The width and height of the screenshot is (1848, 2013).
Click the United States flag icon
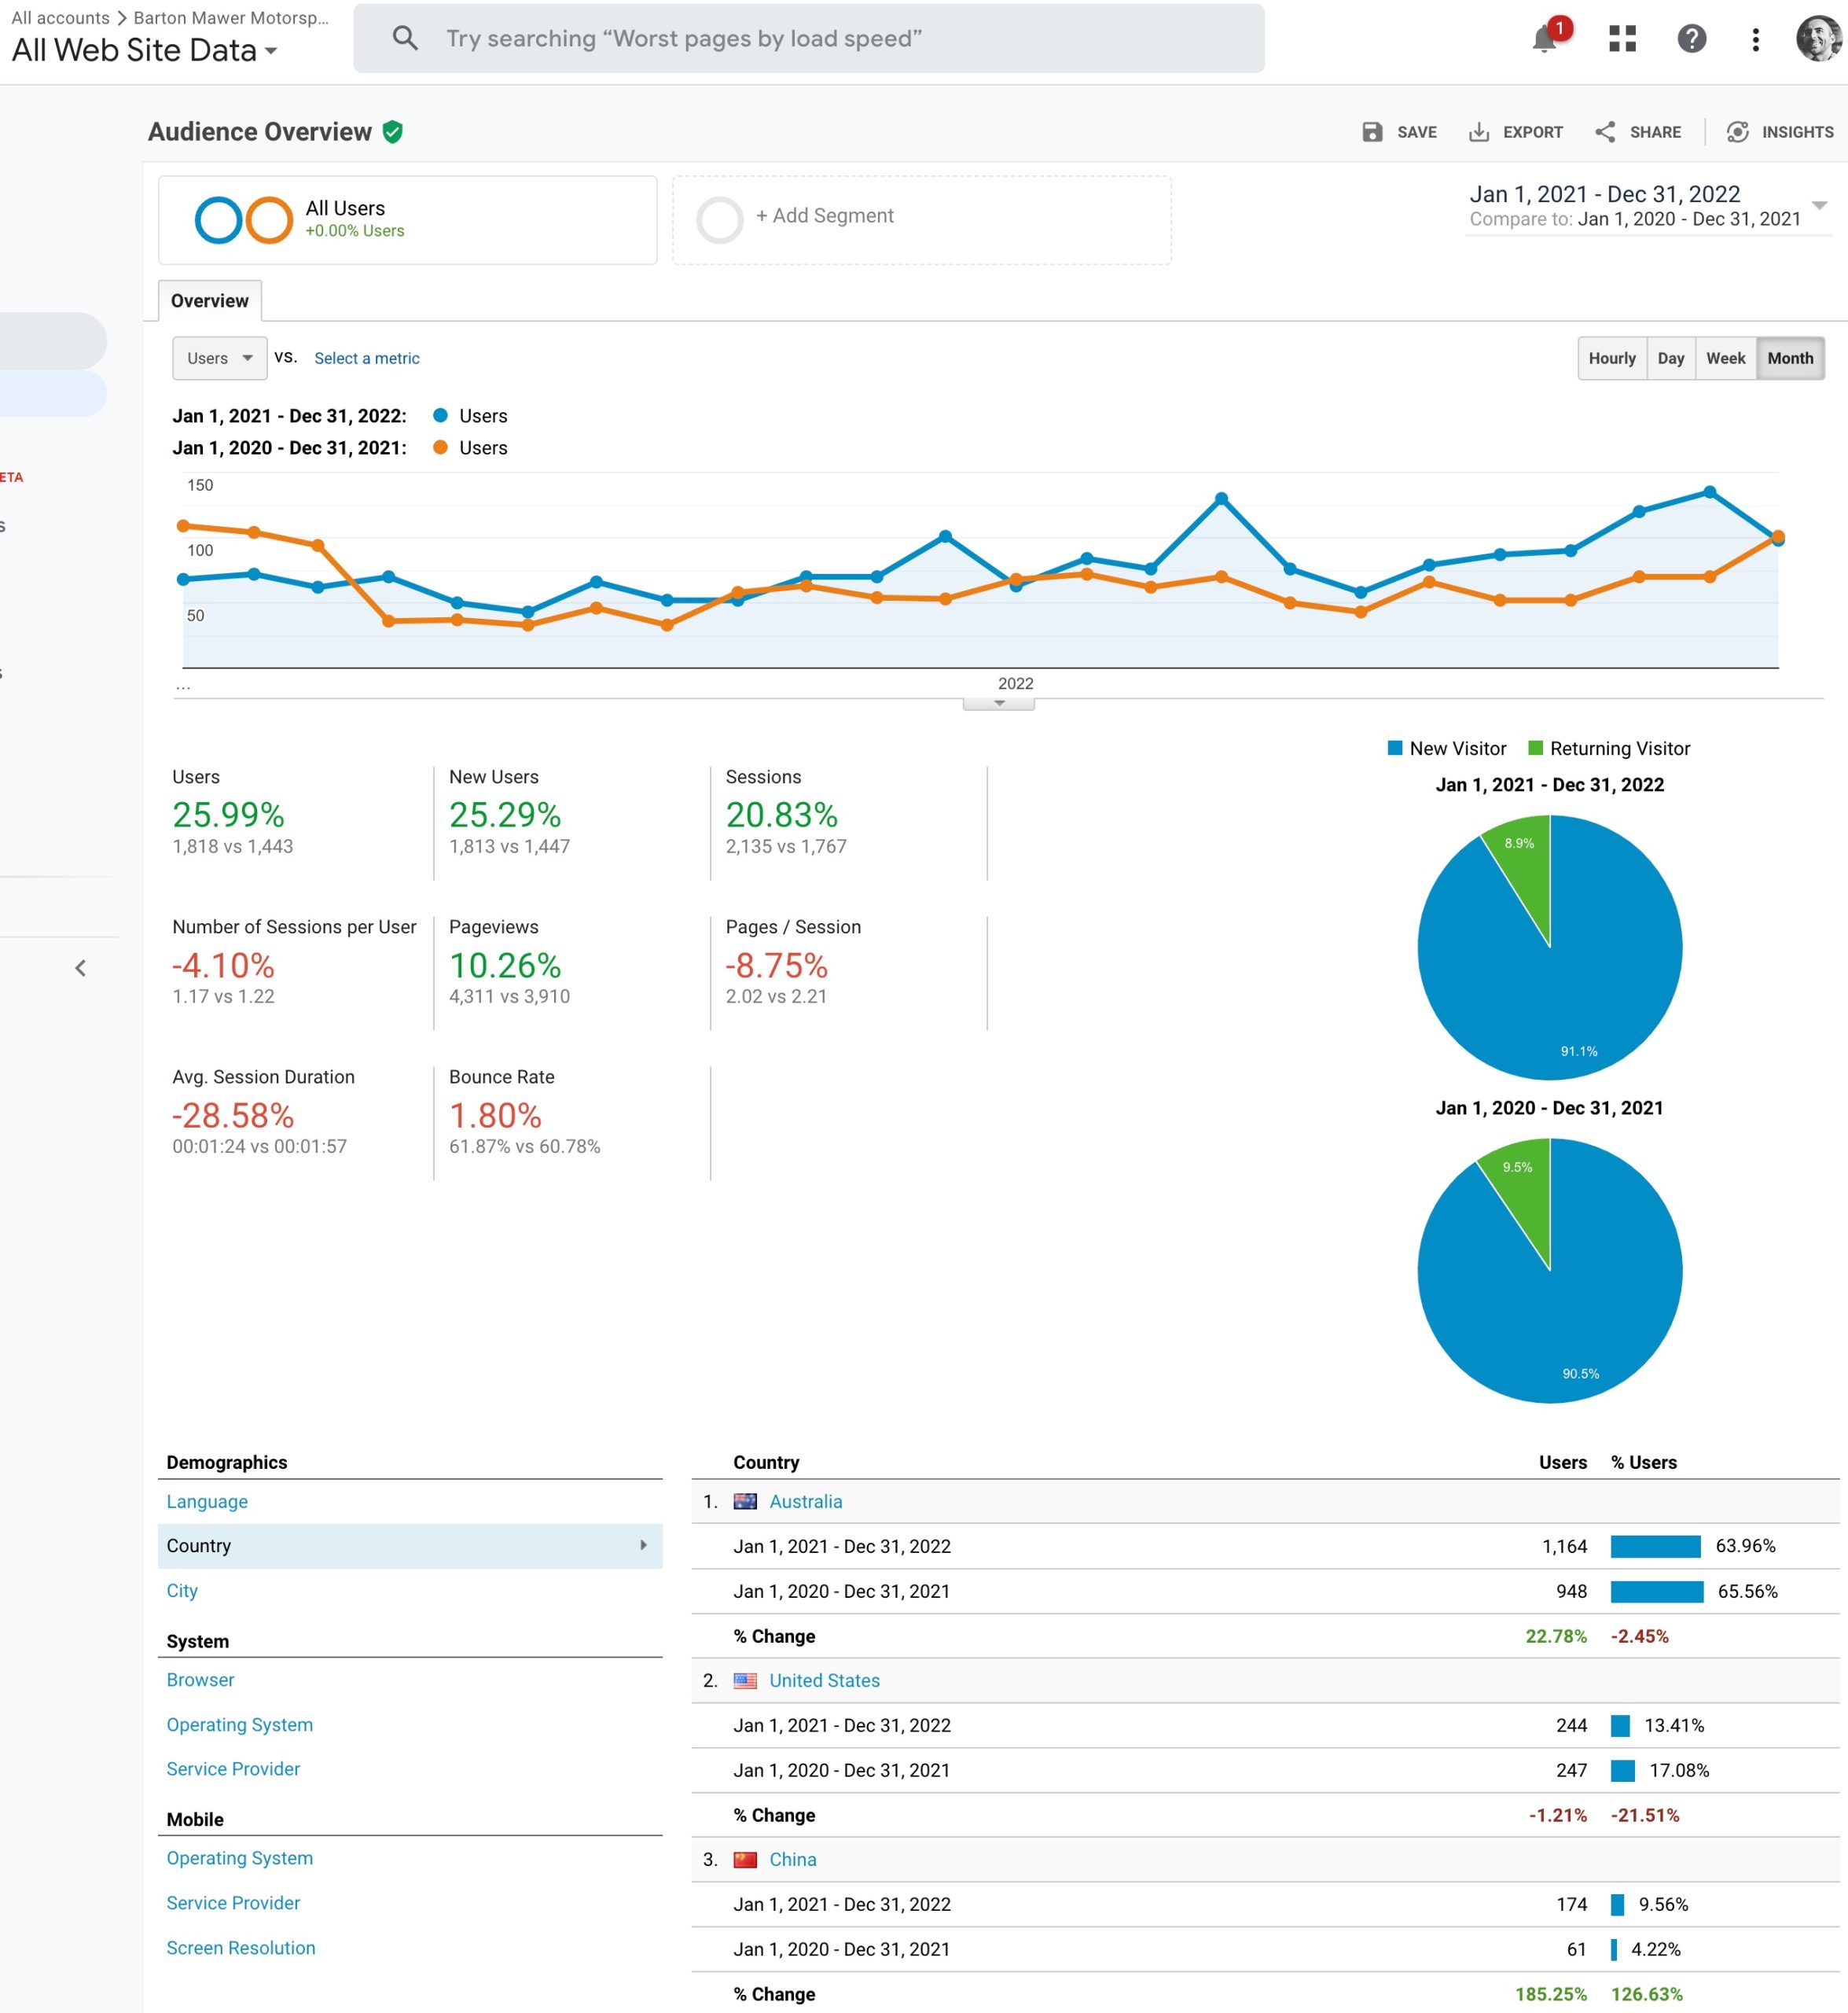745,1680
